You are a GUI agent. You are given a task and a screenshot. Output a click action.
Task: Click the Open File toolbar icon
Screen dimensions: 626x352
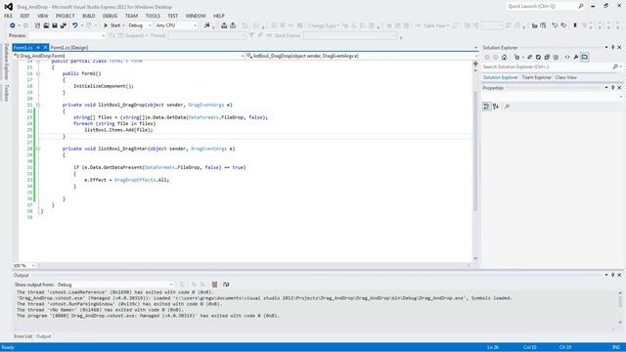[x=46, y=25]
